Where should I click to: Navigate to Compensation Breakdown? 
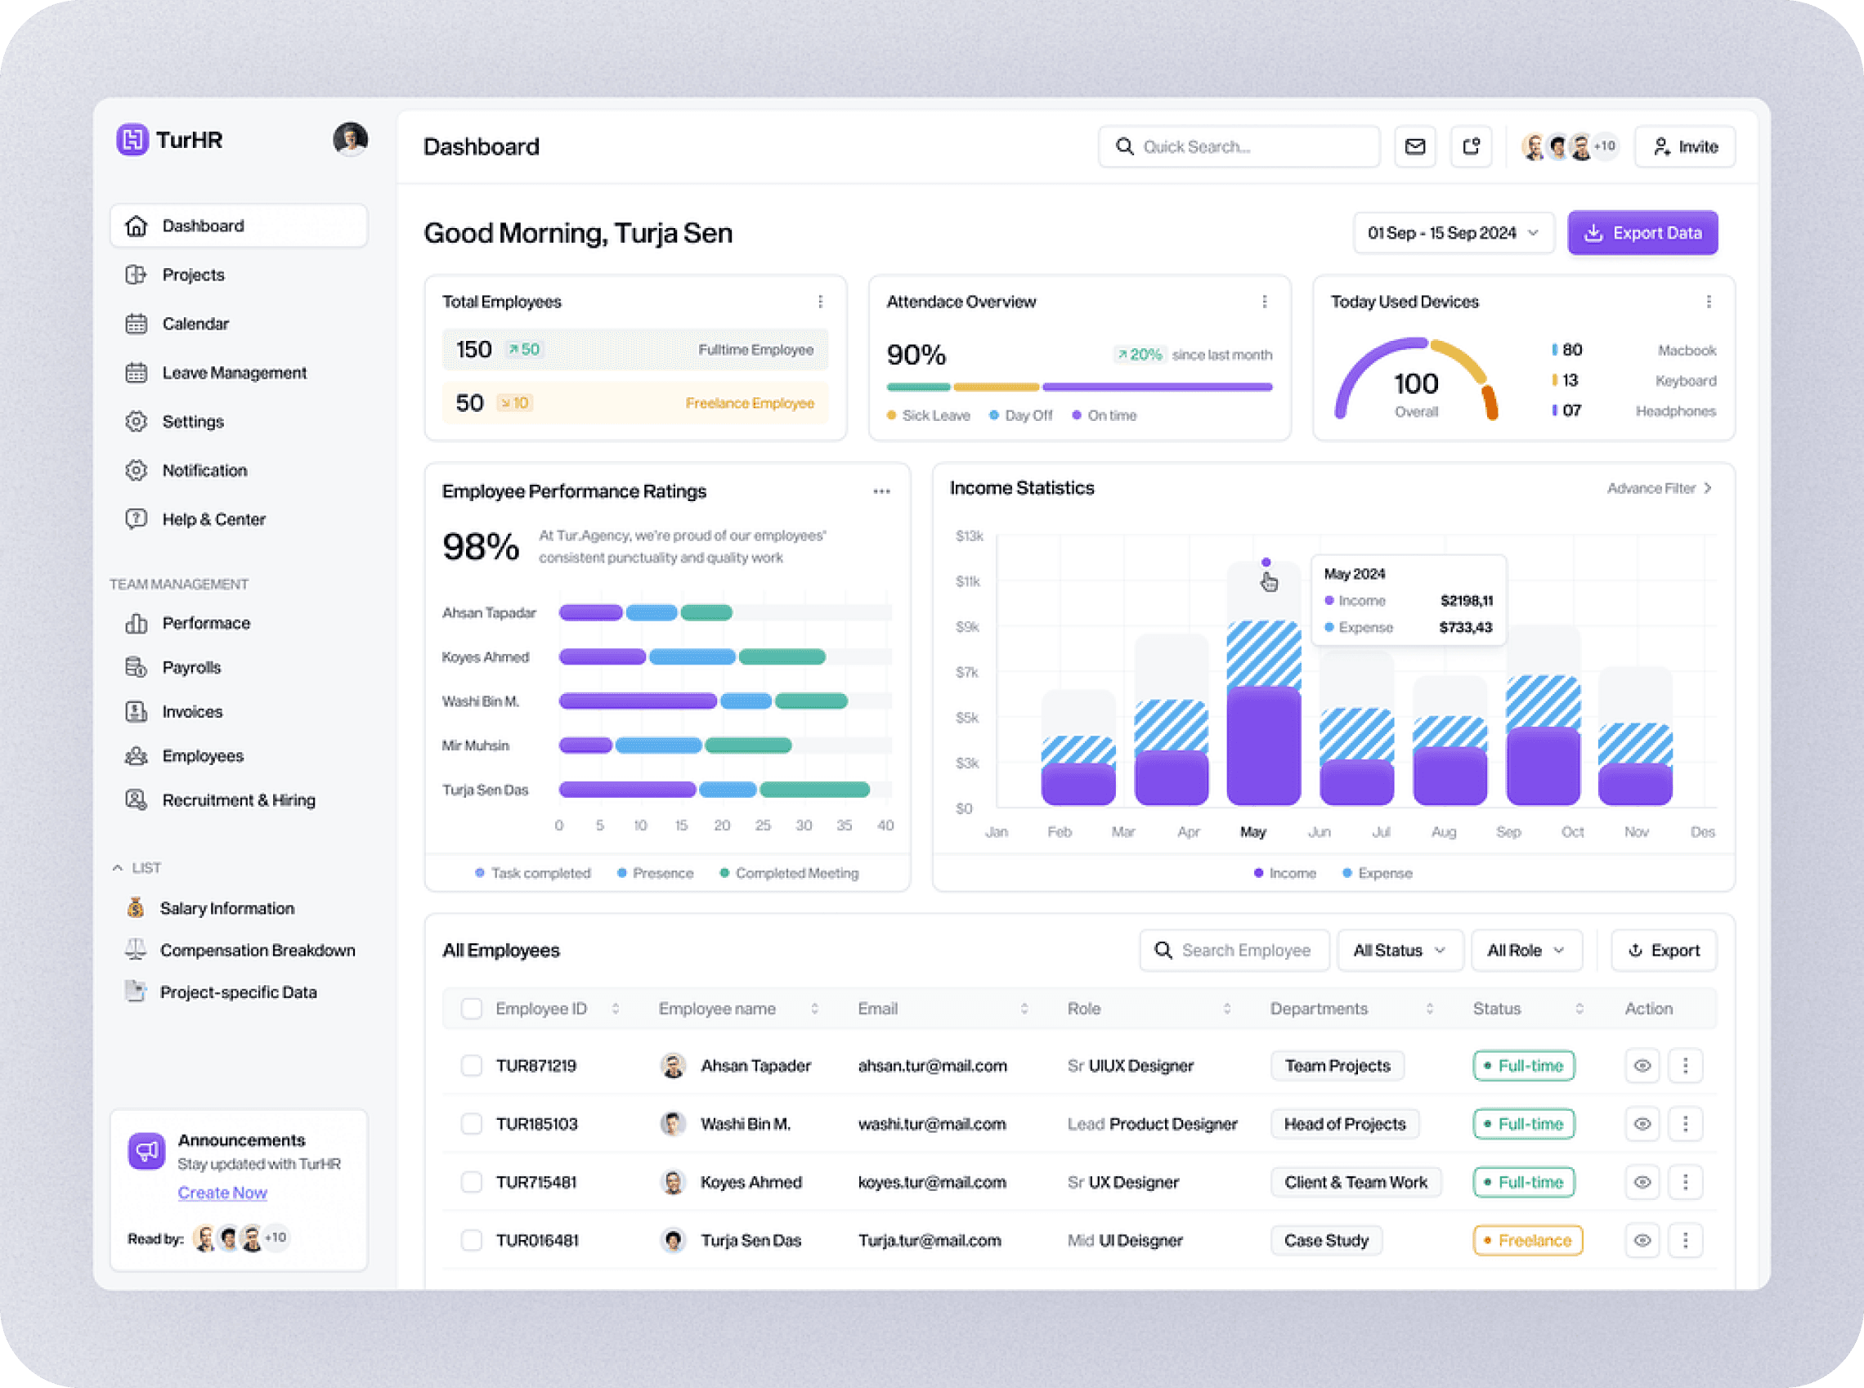point(258,947)
